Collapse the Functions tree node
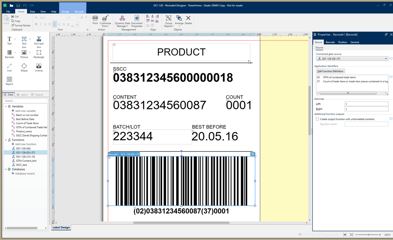The height and width of the screenshot is (240, 393). 5,140
